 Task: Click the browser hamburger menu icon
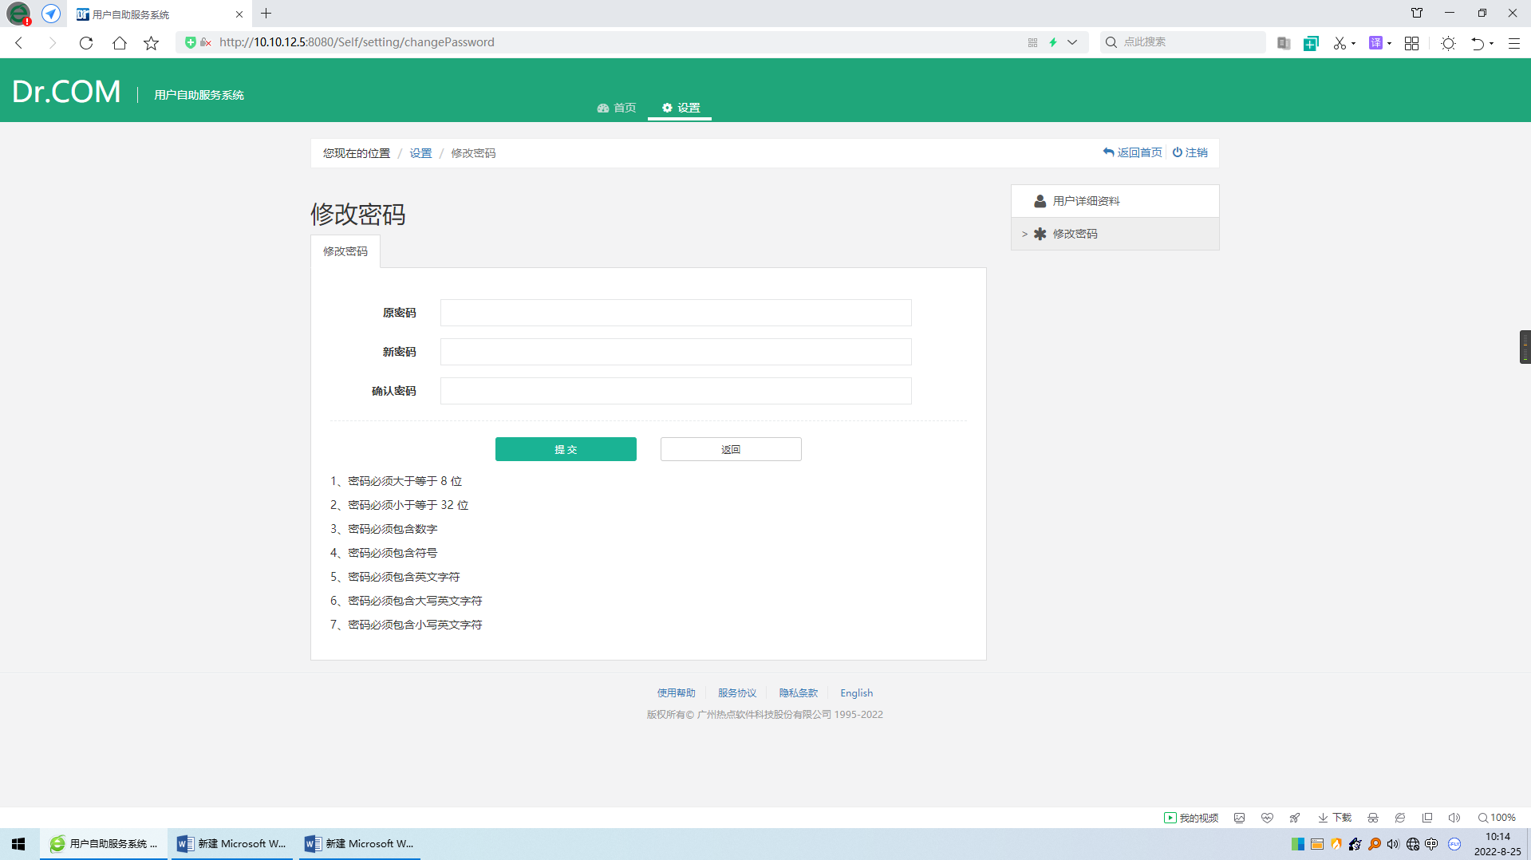[x=1513, y=43]
